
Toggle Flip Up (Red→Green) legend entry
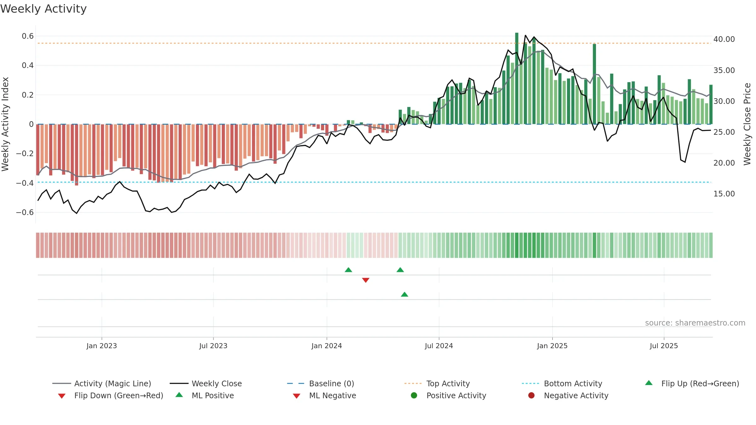[x=692, y=383]
